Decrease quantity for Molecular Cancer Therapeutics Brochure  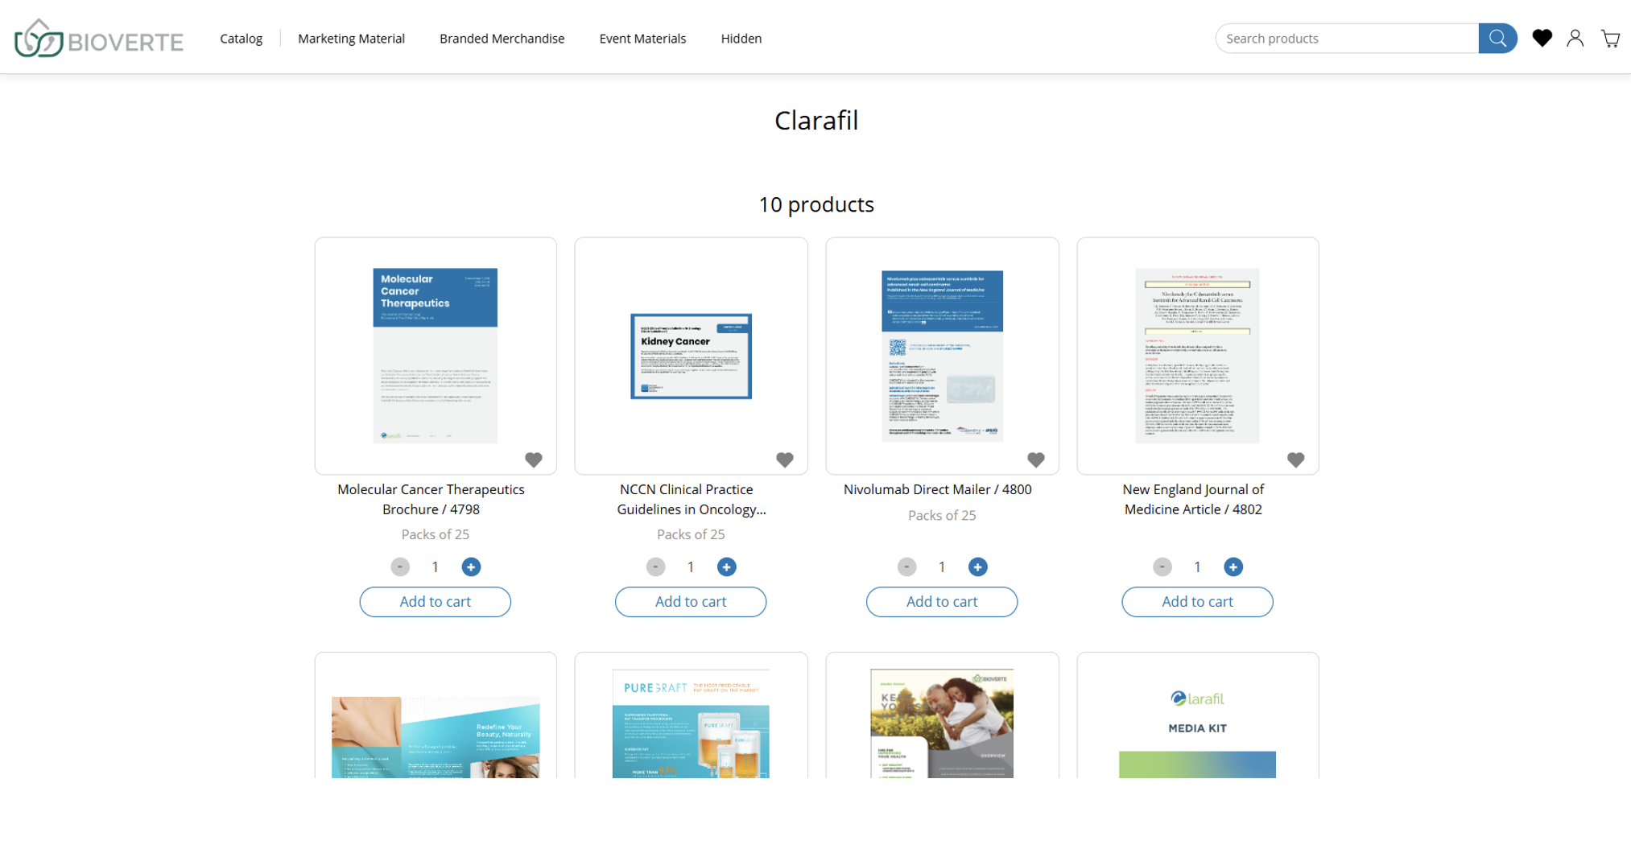point(400,567)
